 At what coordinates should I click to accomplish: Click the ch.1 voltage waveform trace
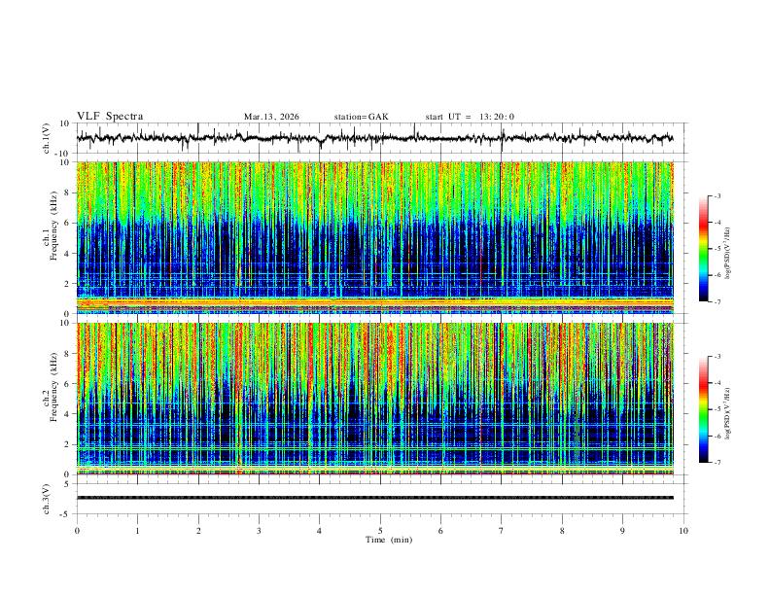point(374,138)
